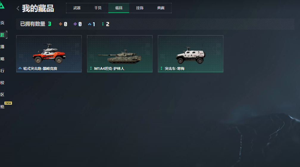Select the orange diamond rarity icon
The height and width of the screenshot is (167, 300).
tap(60, 24)
